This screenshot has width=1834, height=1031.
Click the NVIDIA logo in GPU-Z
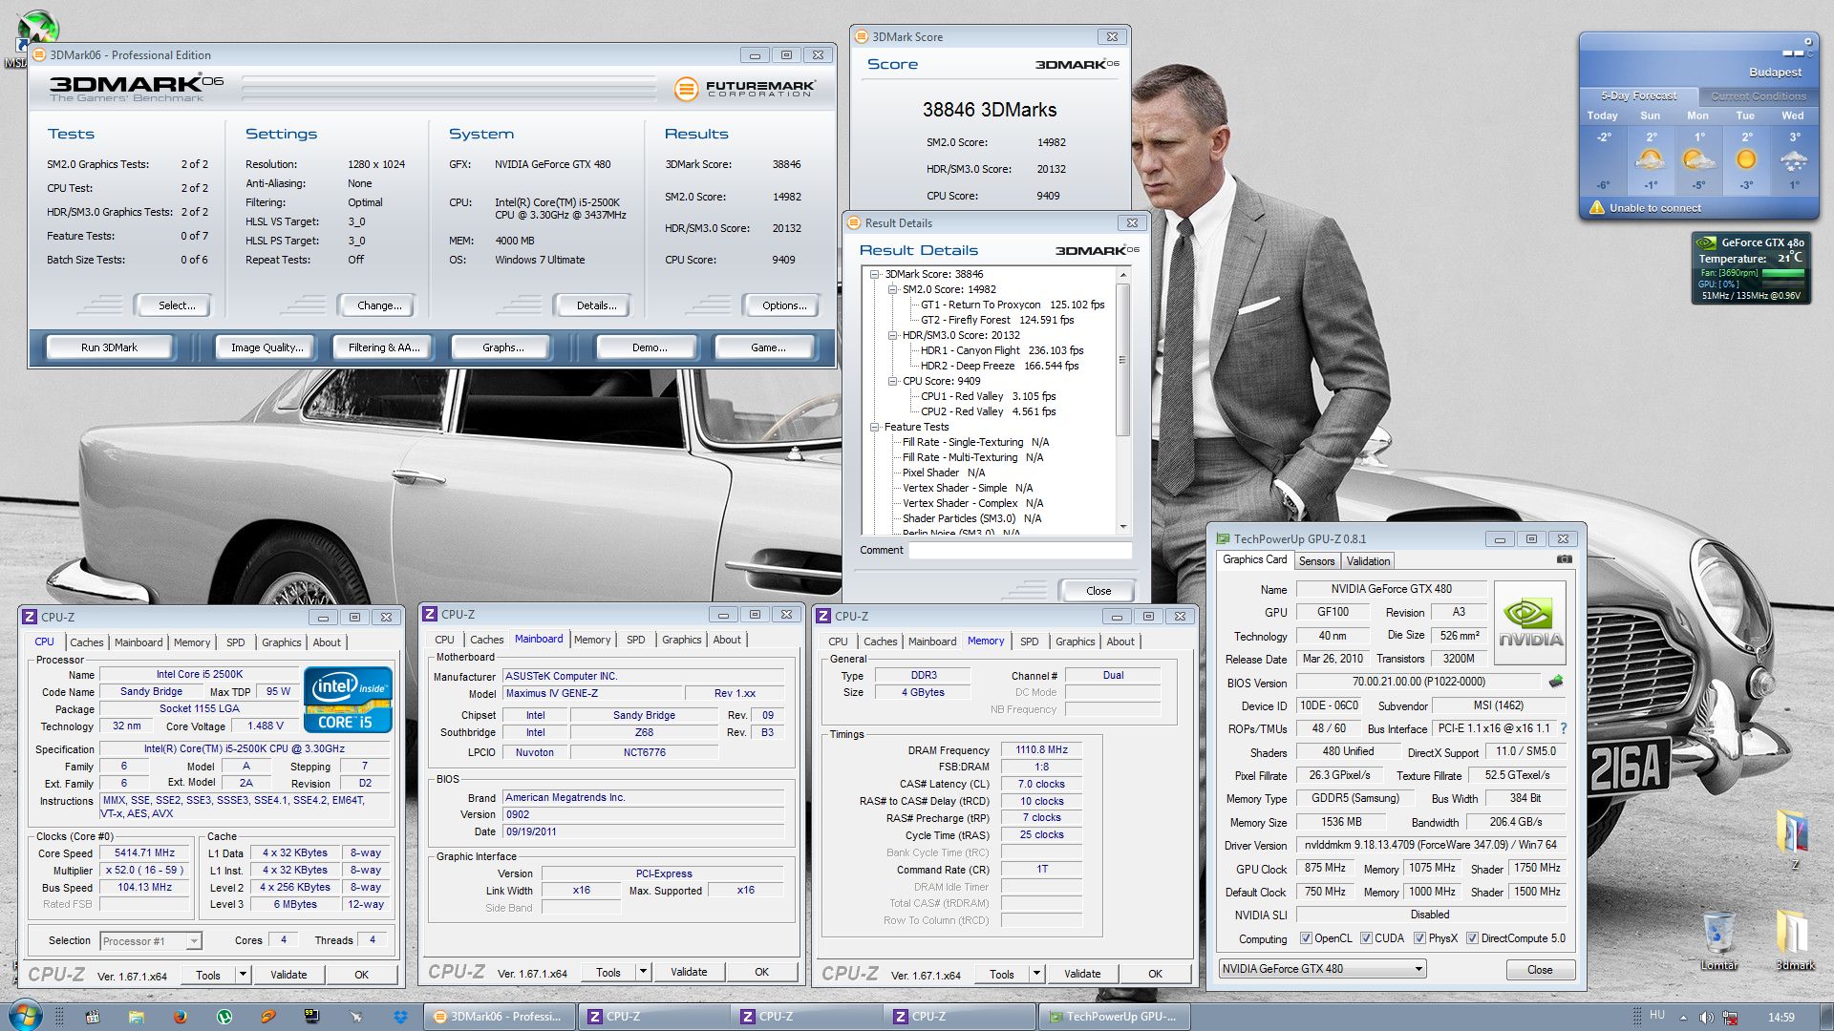pos(1529,624)
